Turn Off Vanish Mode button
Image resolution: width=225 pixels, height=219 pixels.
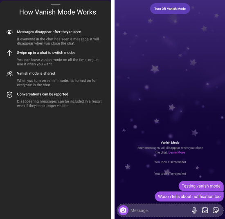point(170,9)
